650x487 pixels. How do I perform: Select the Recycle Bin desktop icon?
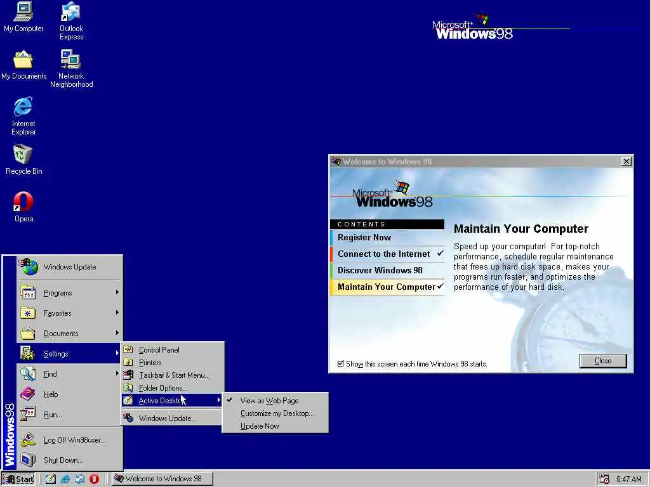[23, 160]
